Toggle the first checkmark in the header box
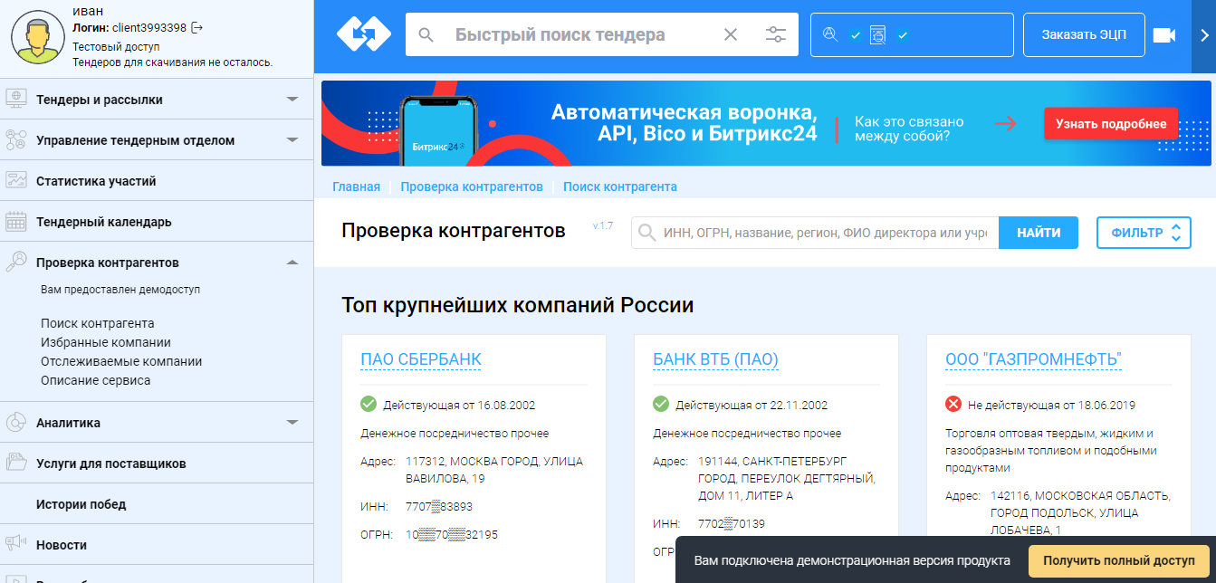Viewport: 1216px width, 583px height. click(855, 36)
